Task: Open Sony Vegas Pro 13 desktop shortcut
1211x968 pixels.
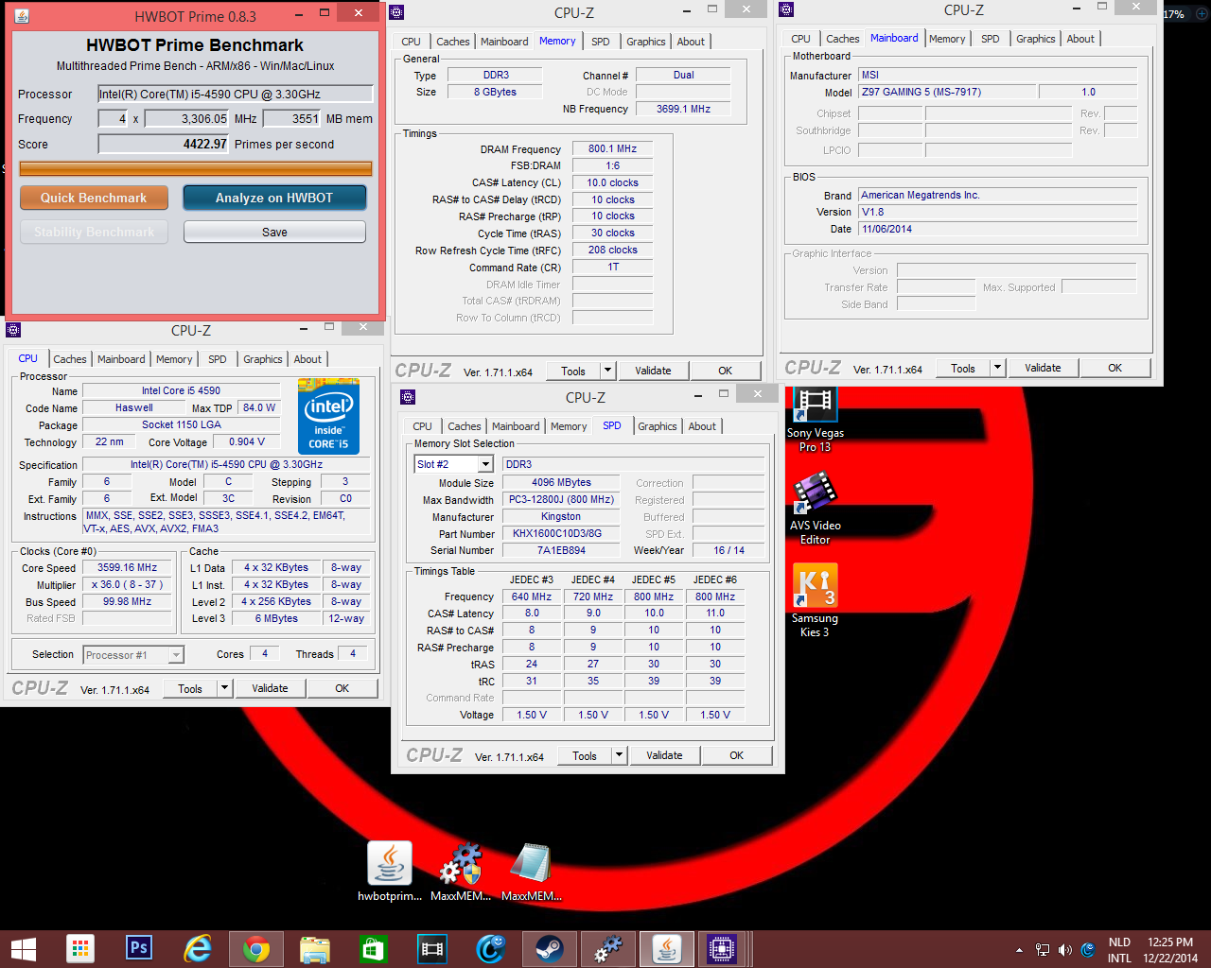Action: (x=815, y=421)
